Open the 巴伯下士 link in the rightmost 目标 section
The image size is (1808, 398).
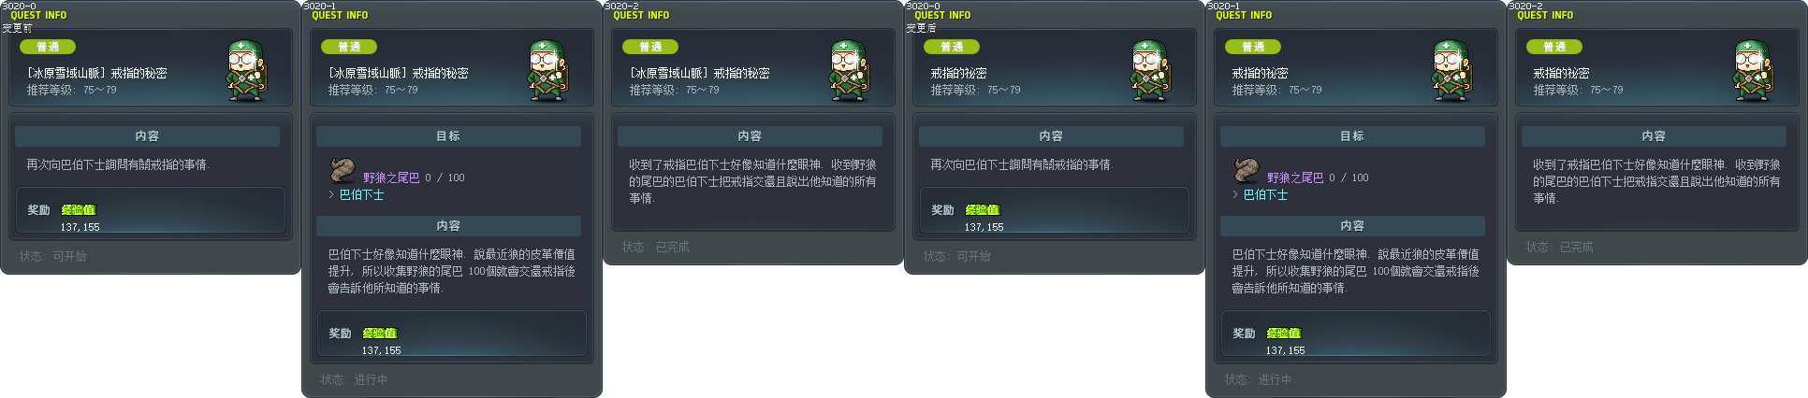click(1265, 195)
